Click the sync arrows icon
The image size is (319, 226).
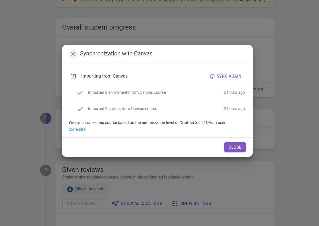point(212,76)
